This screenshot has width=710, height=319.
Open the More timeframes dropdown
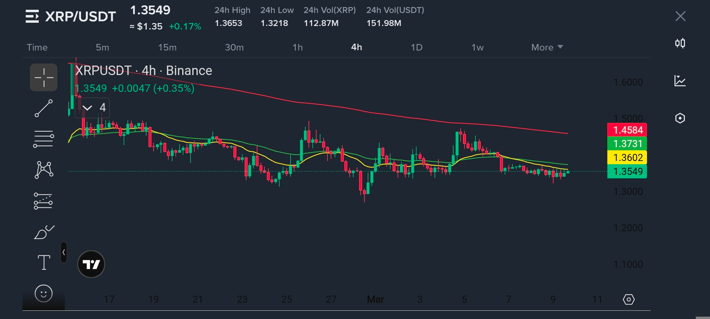coord(547,47)
